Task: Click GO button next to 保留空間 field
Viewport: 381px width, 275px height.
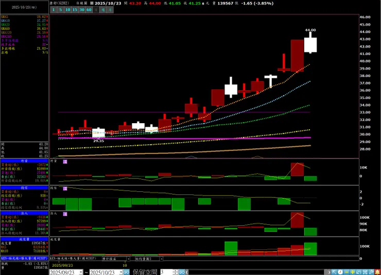Action: (182, 272)
